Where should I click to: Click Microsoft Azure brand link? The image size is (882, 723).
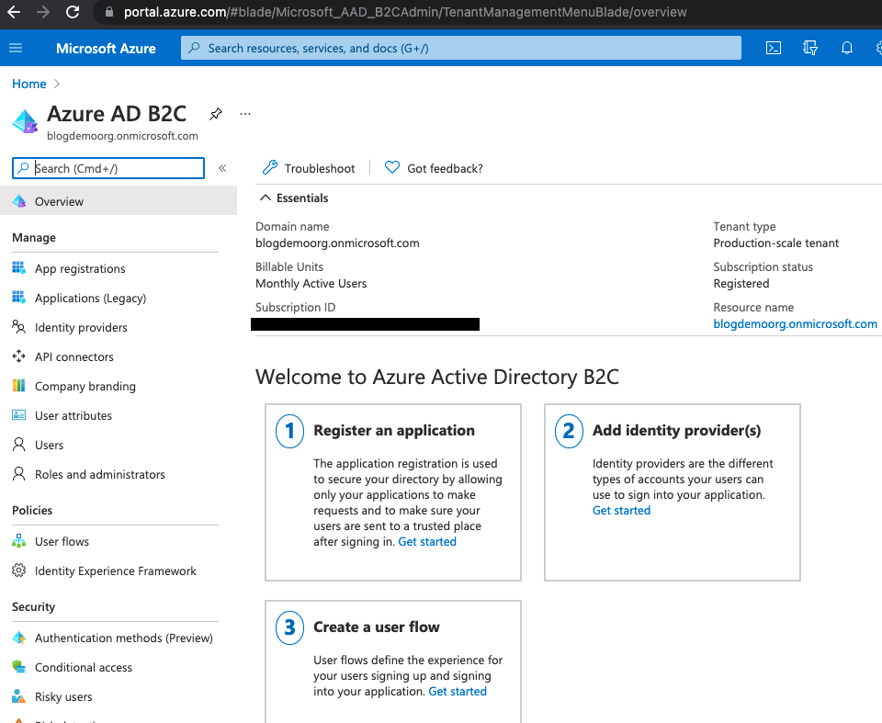pos(106,49)
